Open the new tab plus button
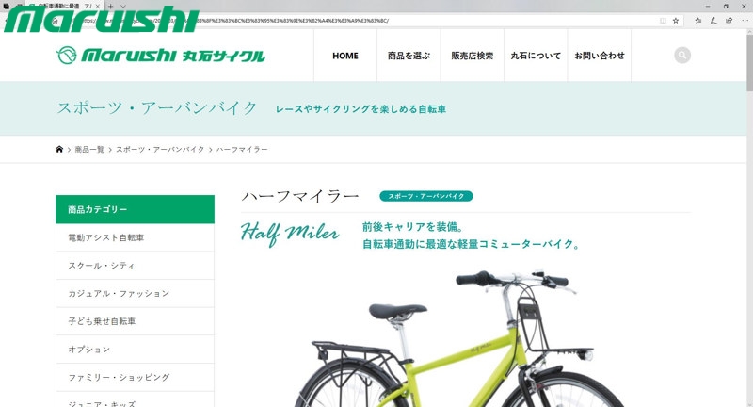Image resolution: width=753 pixels, height=407 pixels. click(110, 7)
